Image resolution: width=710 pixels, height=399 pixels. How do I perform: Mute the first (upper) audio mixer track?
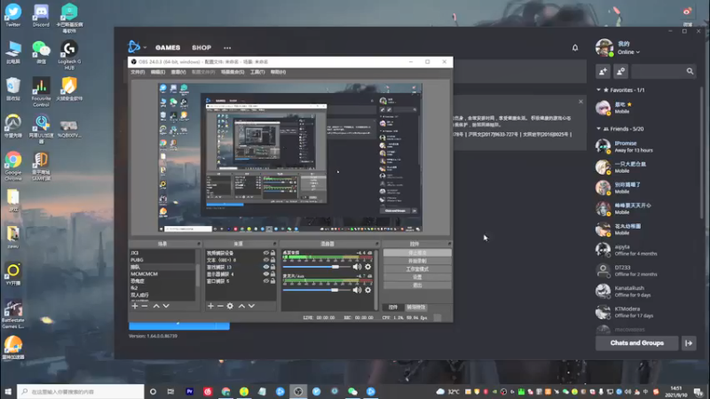point(358,267)
